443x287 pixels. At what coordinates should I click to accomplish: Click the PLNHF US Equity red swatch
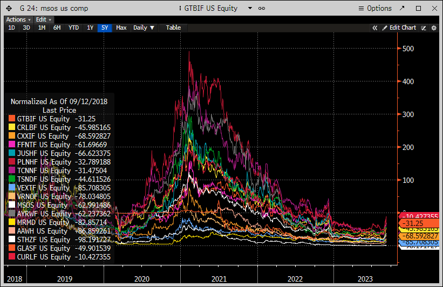(x=11, y=162)
